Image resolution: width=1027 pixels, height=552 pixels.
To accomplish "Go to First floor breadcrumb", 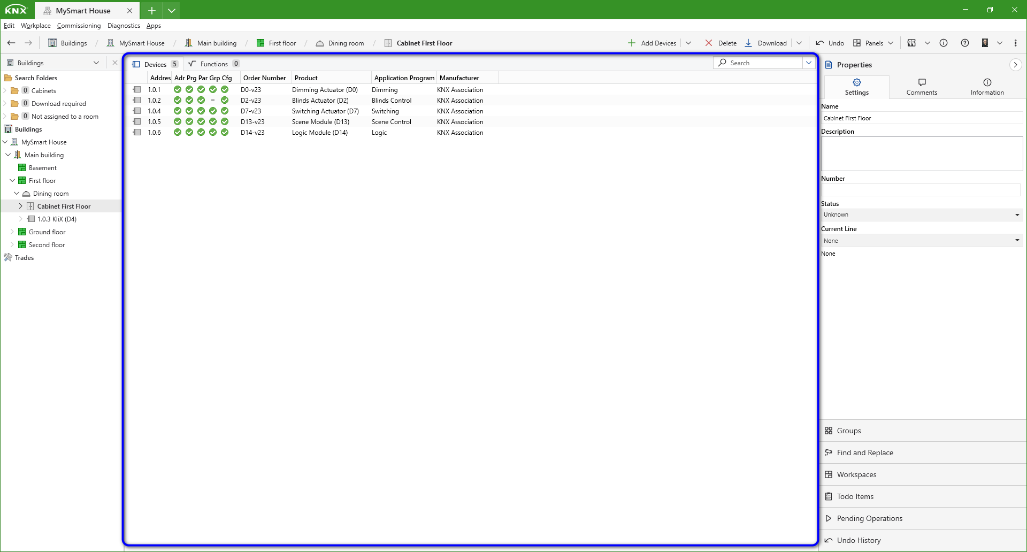I will point(276,43).
